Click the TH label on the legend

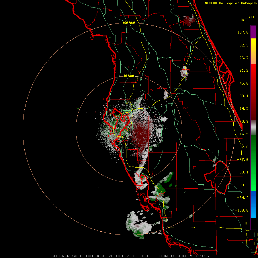point(246,223)
